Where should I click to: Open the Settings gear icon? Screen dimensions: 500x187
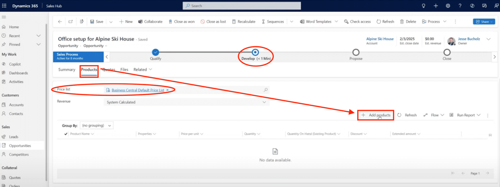[x=448, y=6]
